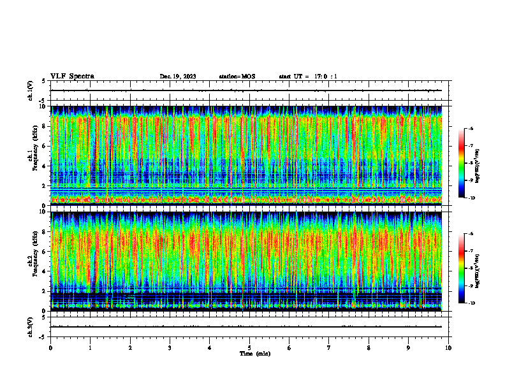The height and width of the screenshot is (390, 505).
Task: Click the "-7" label on ch.2 color bar
Action: (471, 250)
